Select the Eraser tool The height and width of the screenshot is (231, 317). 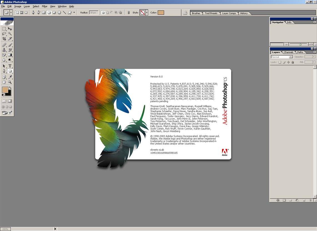4,55
